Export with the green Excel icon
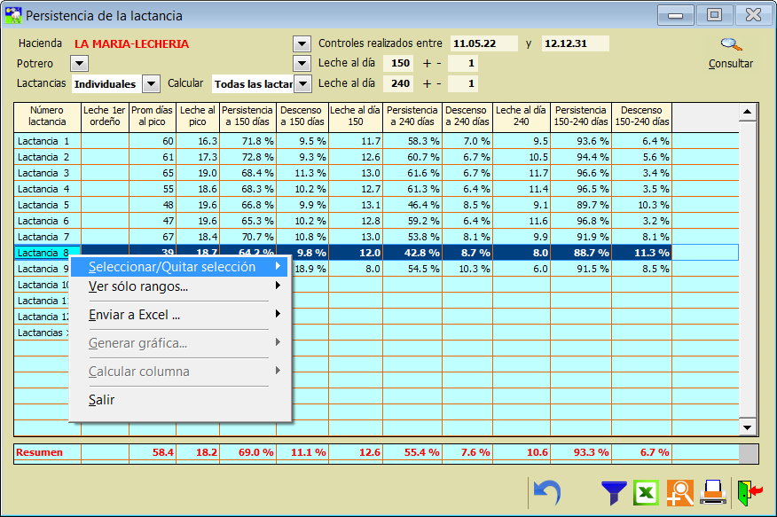The image size is (777, 517). click(x=647, y=492)
